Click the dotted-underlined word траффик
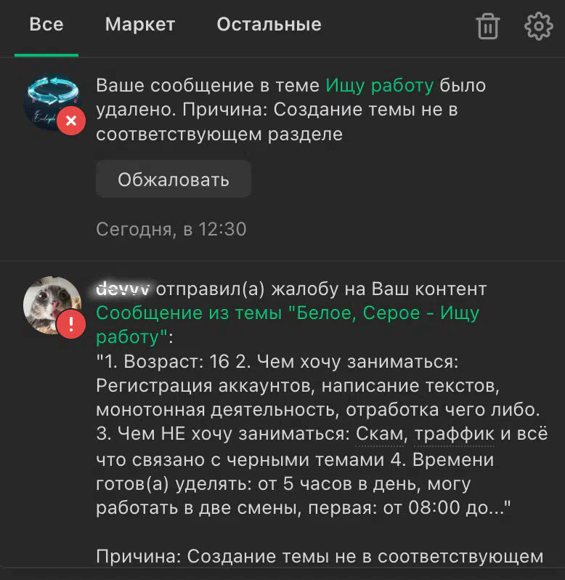The width and height of the screenshot is (565, 580). (x=454, y=434)
